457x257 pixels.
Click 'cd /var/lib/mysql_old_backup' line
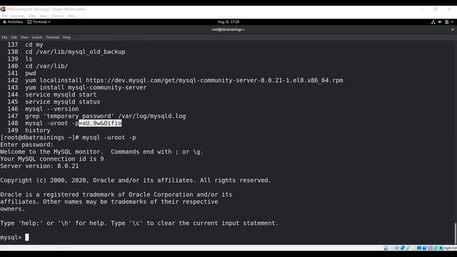75,51
